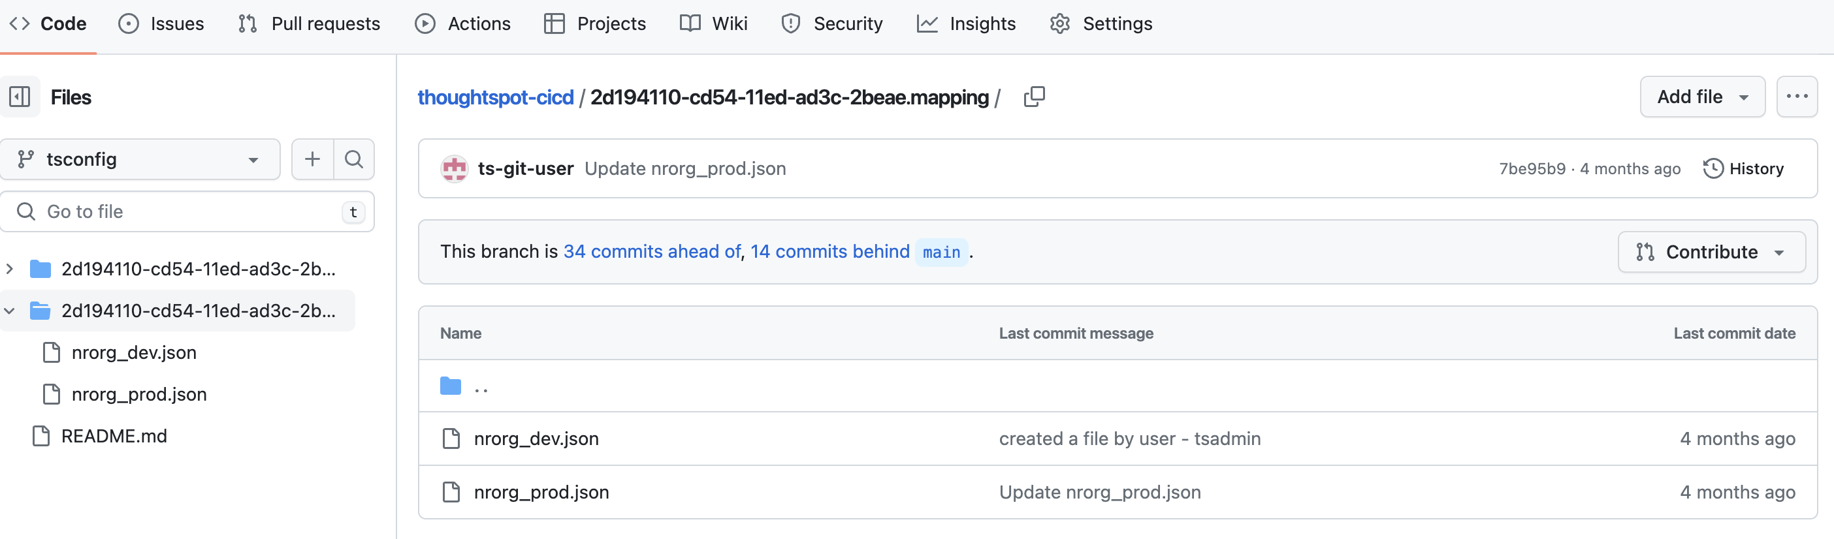Open commit hash 7be95b9

point(1532,168)
